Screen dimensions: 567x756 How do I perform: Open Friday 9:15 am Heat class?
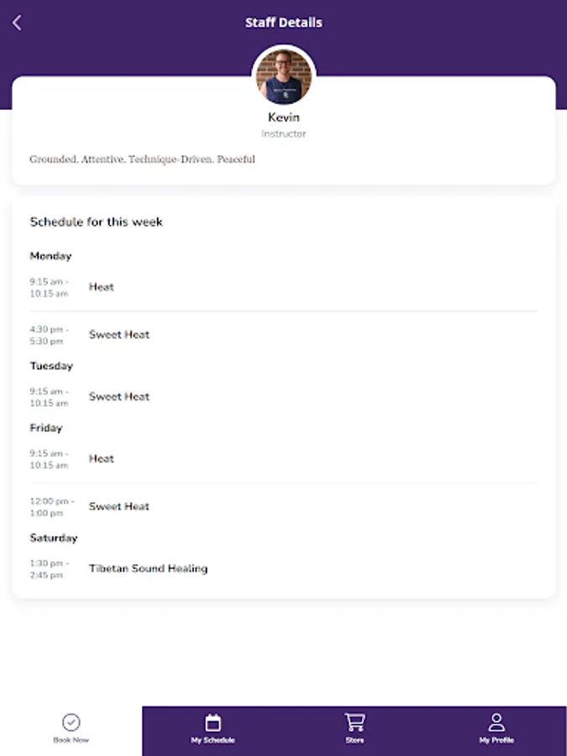click(284, 459)
